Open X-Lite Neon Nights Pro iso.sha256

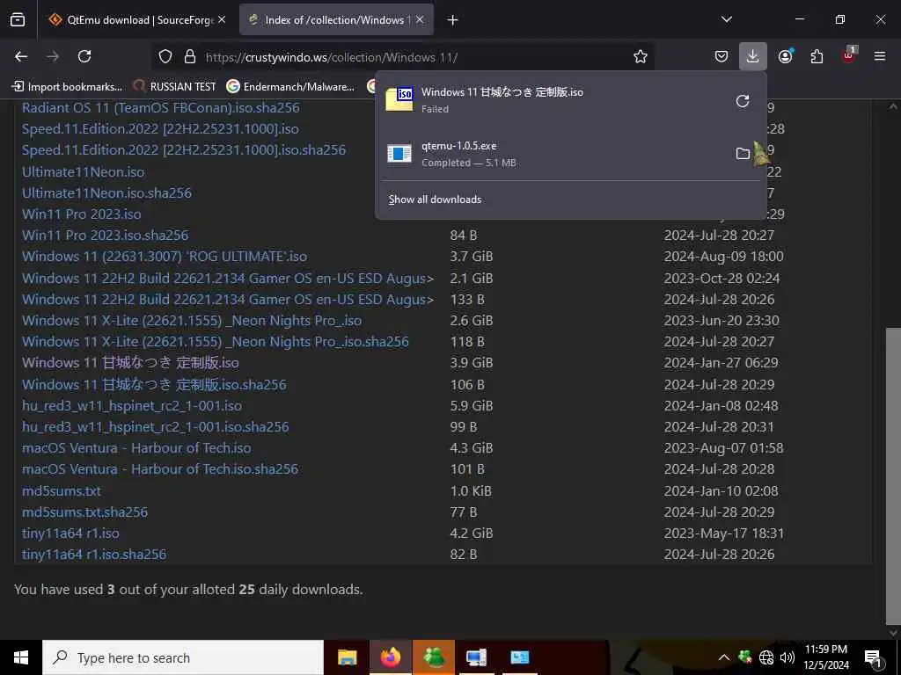click(x=216, y=342)
